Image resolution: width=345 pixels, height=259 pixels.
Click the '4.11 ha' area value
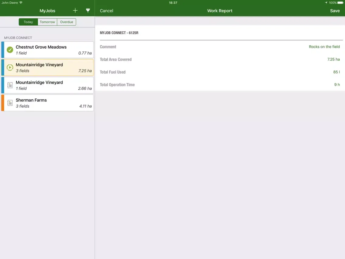[85, 106]
